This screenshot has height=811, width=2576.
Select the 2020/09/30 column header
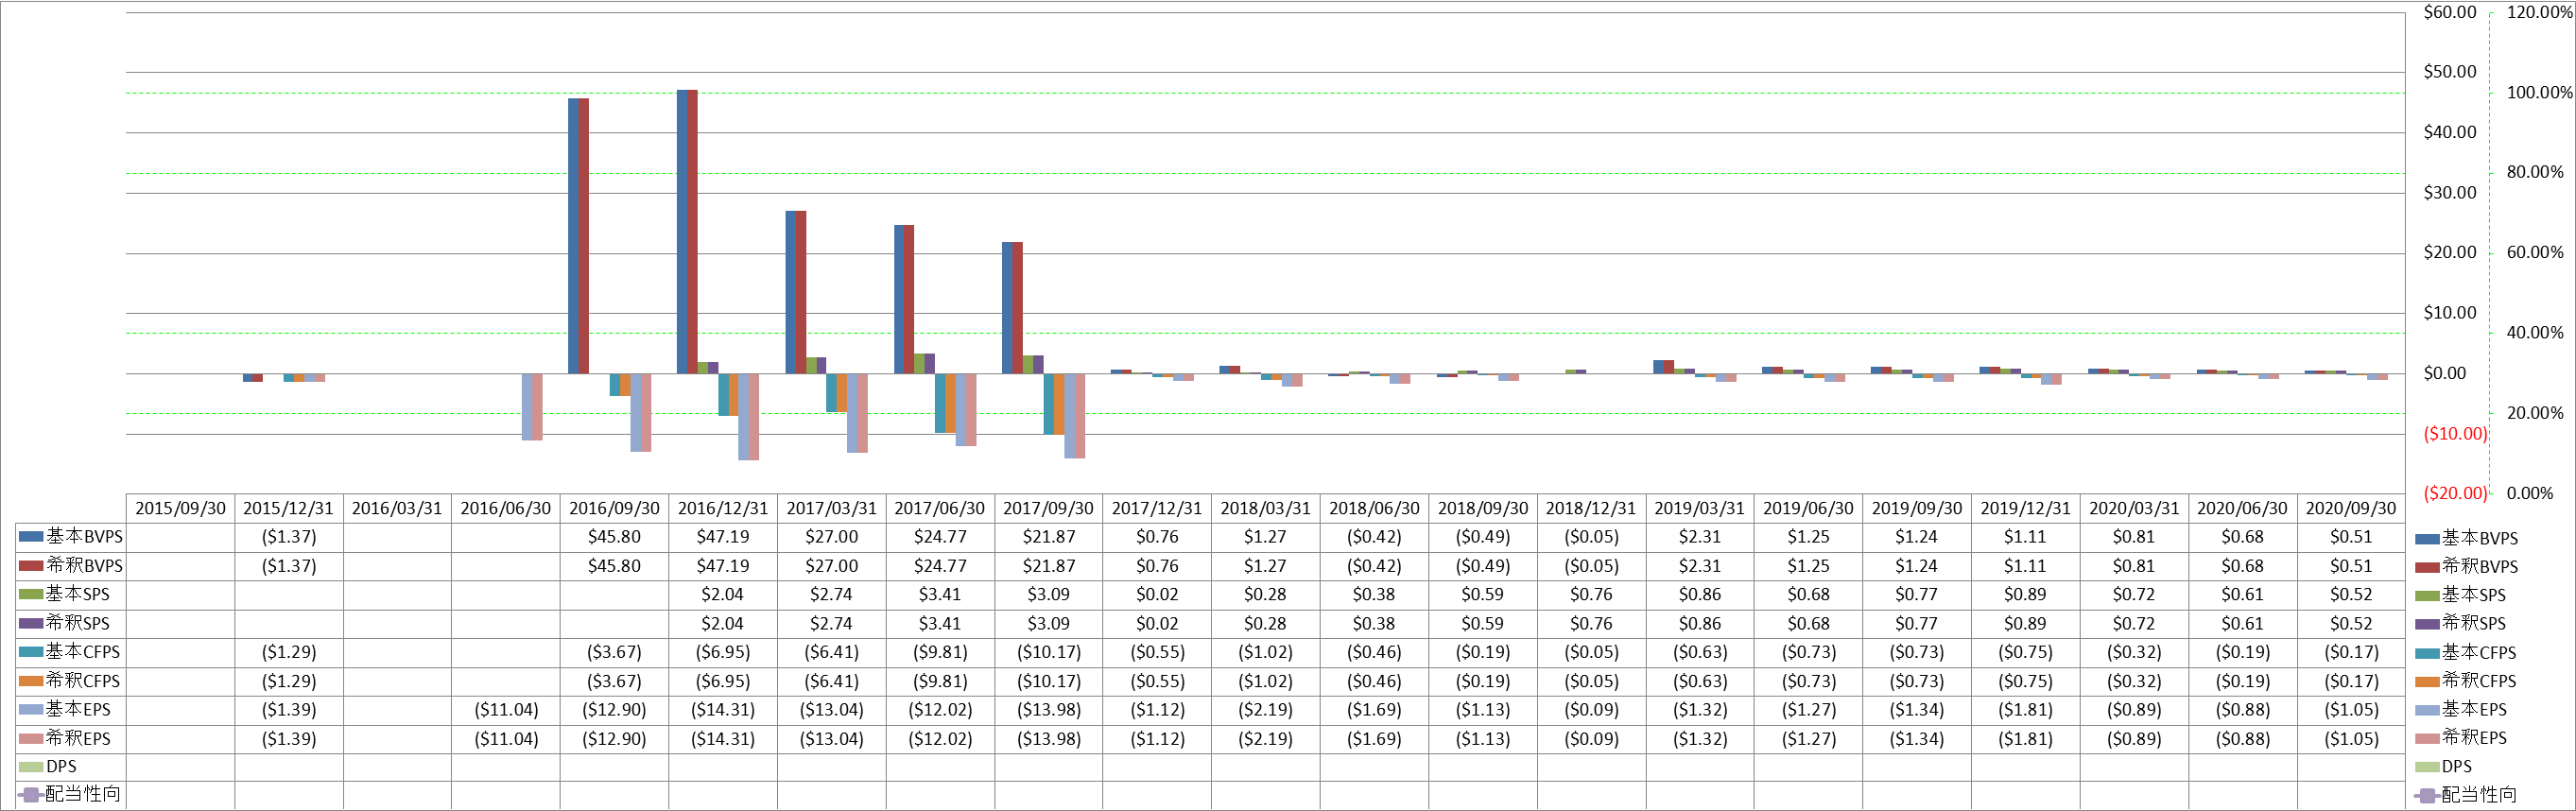tap(2350, 508)
